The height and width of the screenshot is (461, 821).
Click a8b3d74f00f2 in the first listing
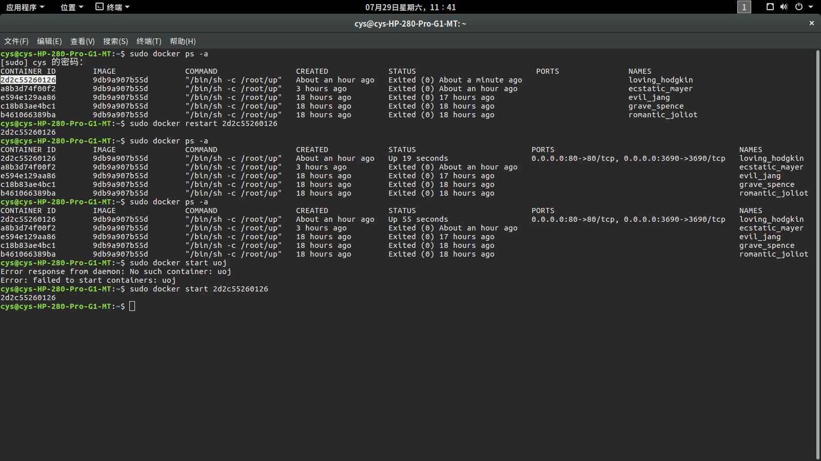coord(28,89)
